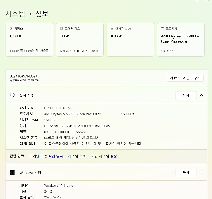Open 고급 시스템 설정 link

pos(104,156)
